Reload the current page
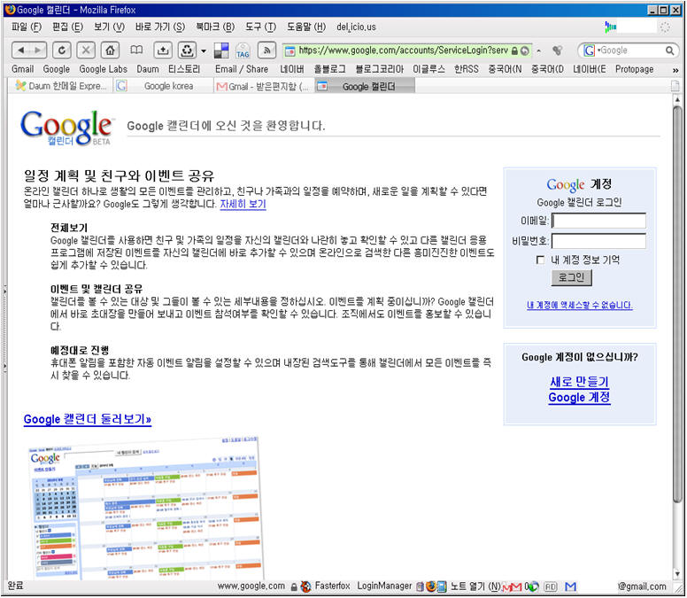The image size is (687, 598). pos(61,50)
